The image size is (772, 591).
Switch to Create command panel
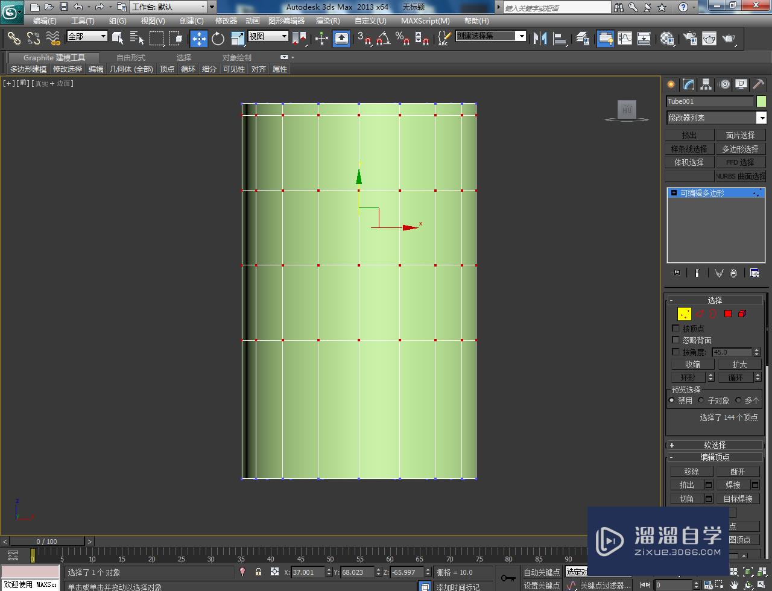pos(671,84)
